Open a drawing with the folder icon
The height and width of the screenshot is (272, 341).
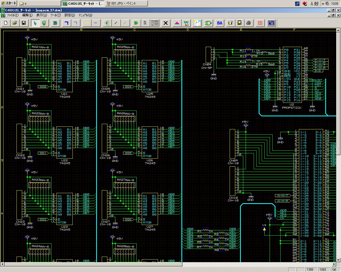[15, 23]
